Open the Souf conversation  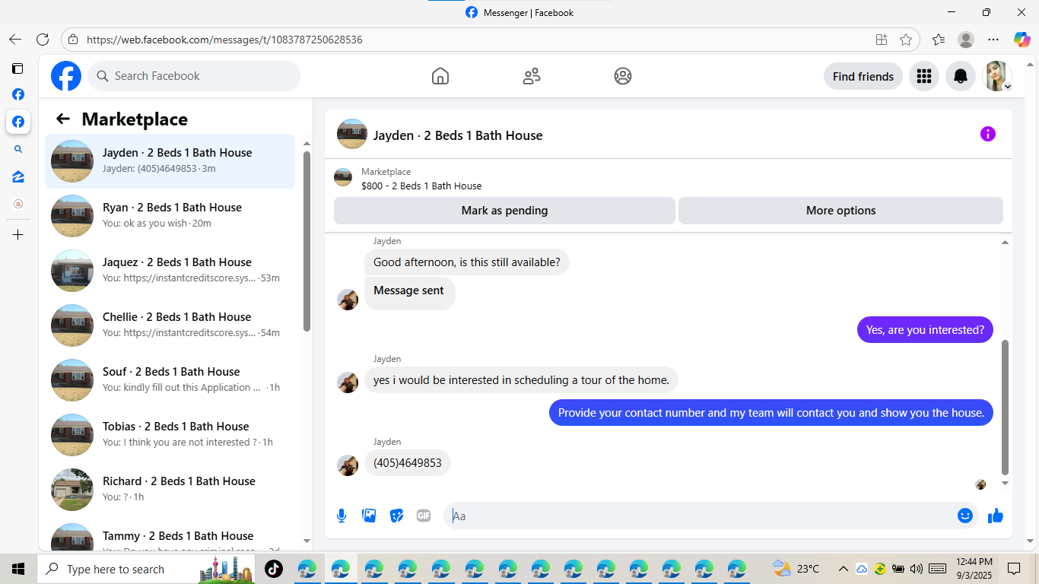click(170, 380)
